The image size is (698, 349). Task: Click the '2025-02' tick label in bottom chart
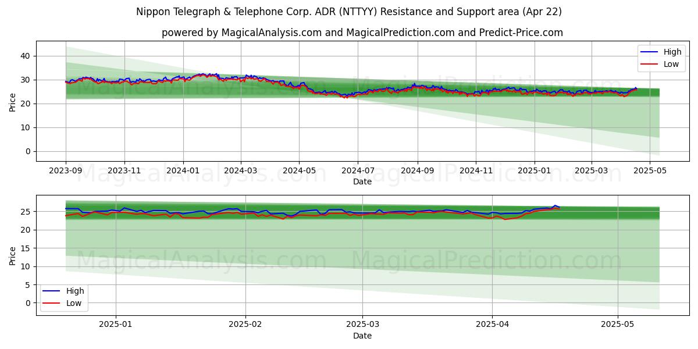[x=245, y=325]
